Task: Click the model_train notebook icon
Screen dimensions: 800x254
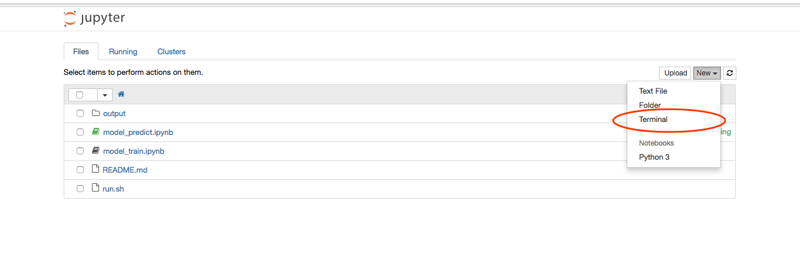Action: [x=96, y=151]
